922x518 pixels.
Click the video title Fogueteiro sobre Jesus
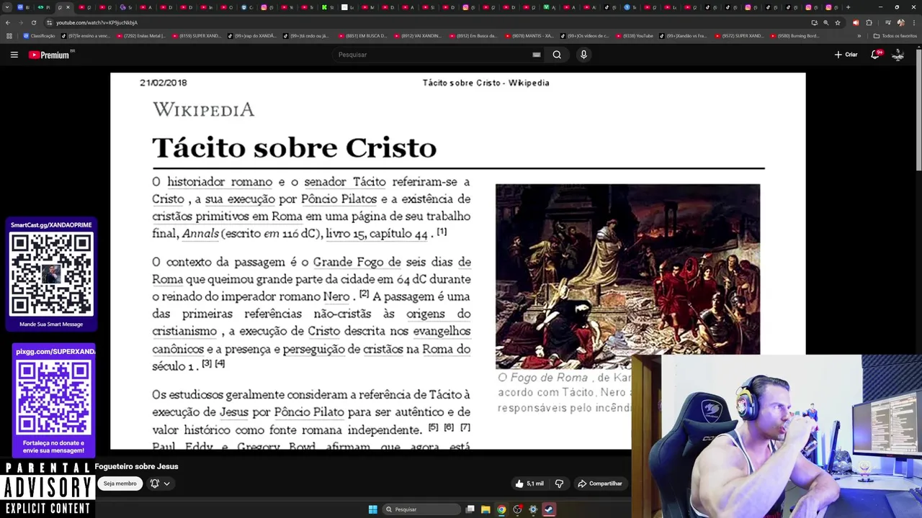tap(136, 466)
